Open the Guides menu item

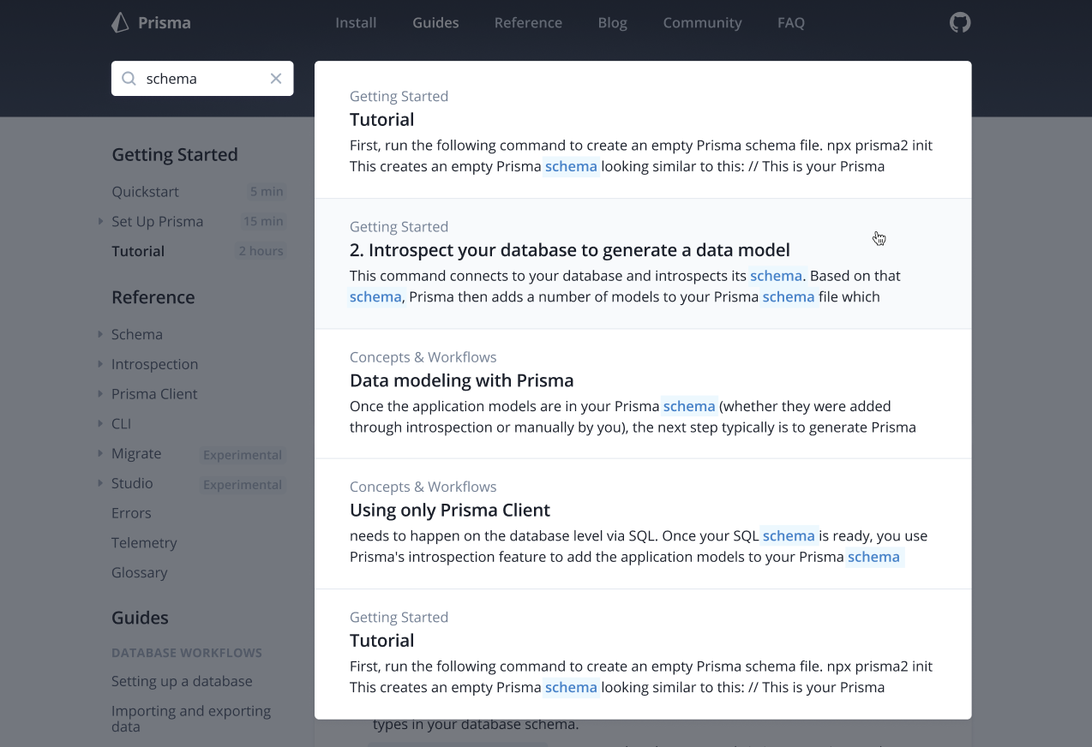pyautogui.click(x=435, y=22)
